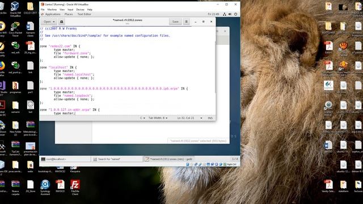Open the New folder (2) icon
Image resolution: width=363 pixels, height=204 pixels.
(x=15, y=128)
